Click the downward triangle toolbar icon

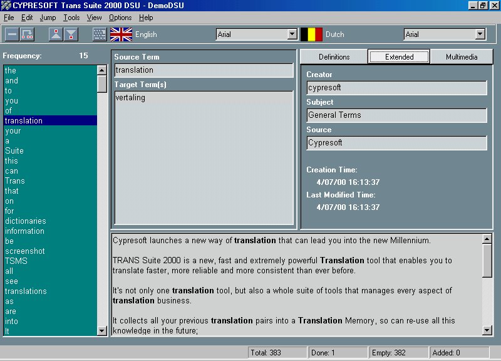pos(71,34)
